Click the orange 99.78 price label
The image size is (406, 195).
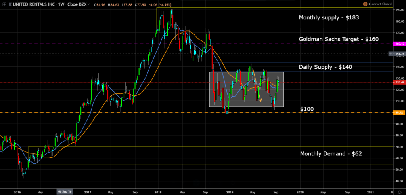[399, 113]
